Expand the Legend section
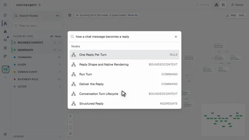The height and width of the screenshot is (140, 249). pos(37,136)
